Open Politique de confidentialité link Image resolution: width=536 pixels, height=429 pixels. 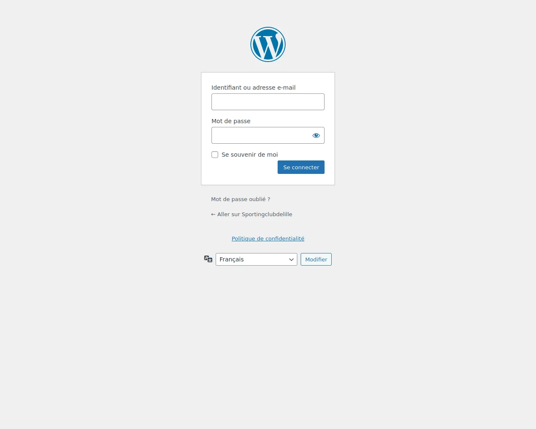coord(268,239)
